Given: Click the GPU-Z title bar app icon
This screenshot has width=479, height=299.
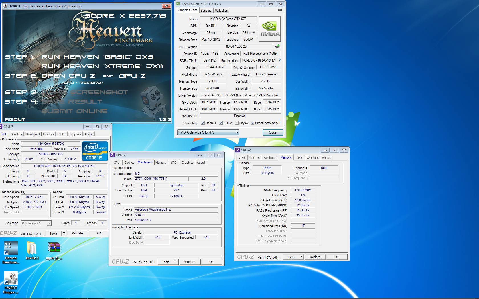Looking at the screenshot, I should (x=178, y=4).
